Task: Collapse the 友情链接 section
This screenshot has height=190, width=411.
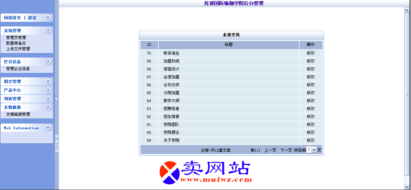Action: coord(48,107)
